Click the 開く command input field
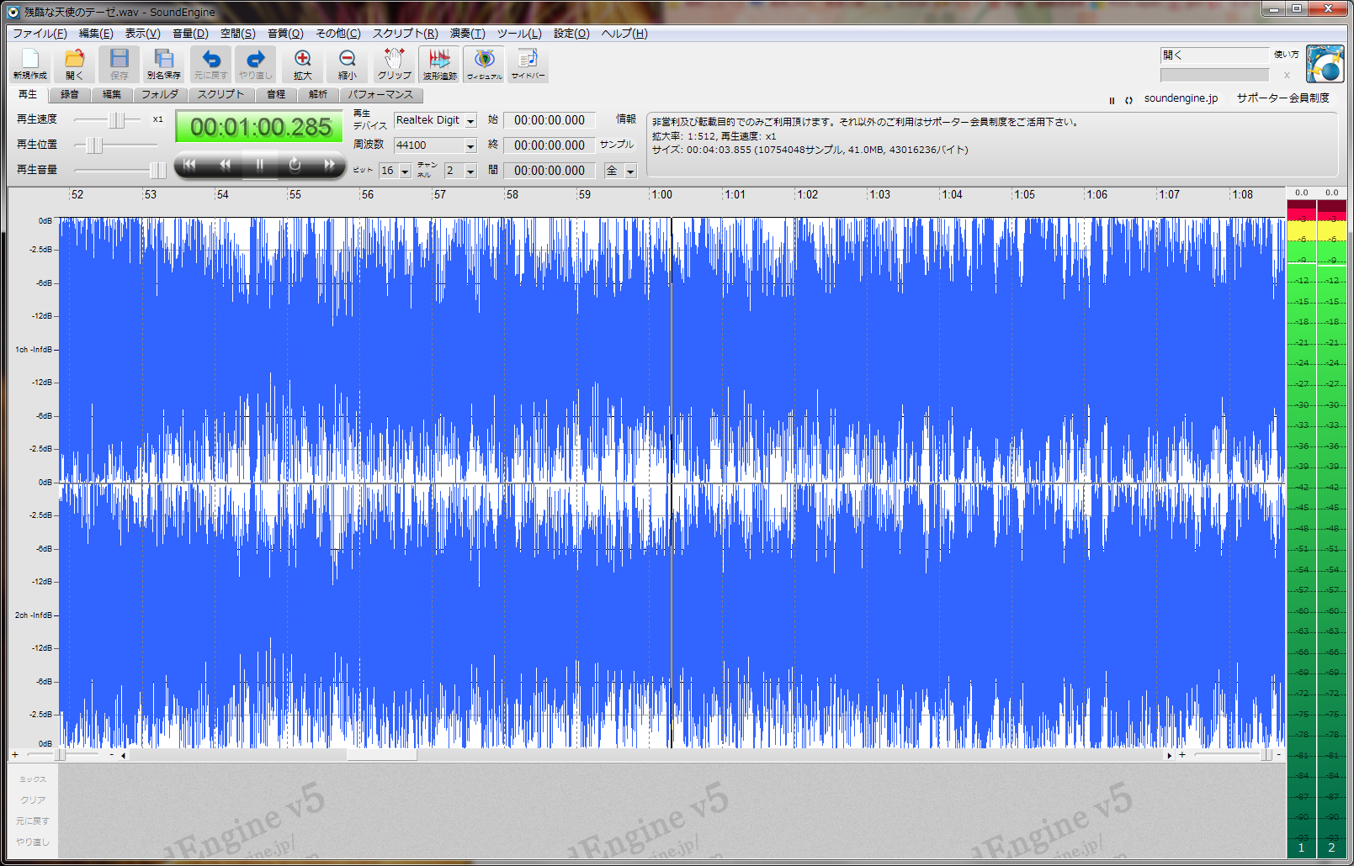Image resolution: width=1354 pixels, height=866 pixels. 1214,55
